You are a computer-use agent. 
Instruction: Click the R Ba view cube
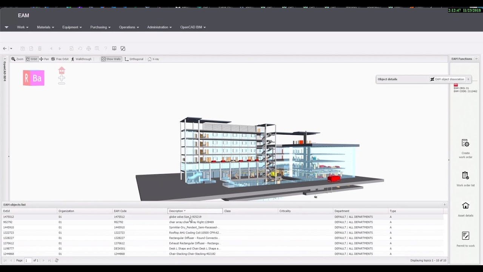(x=34, y=78)
